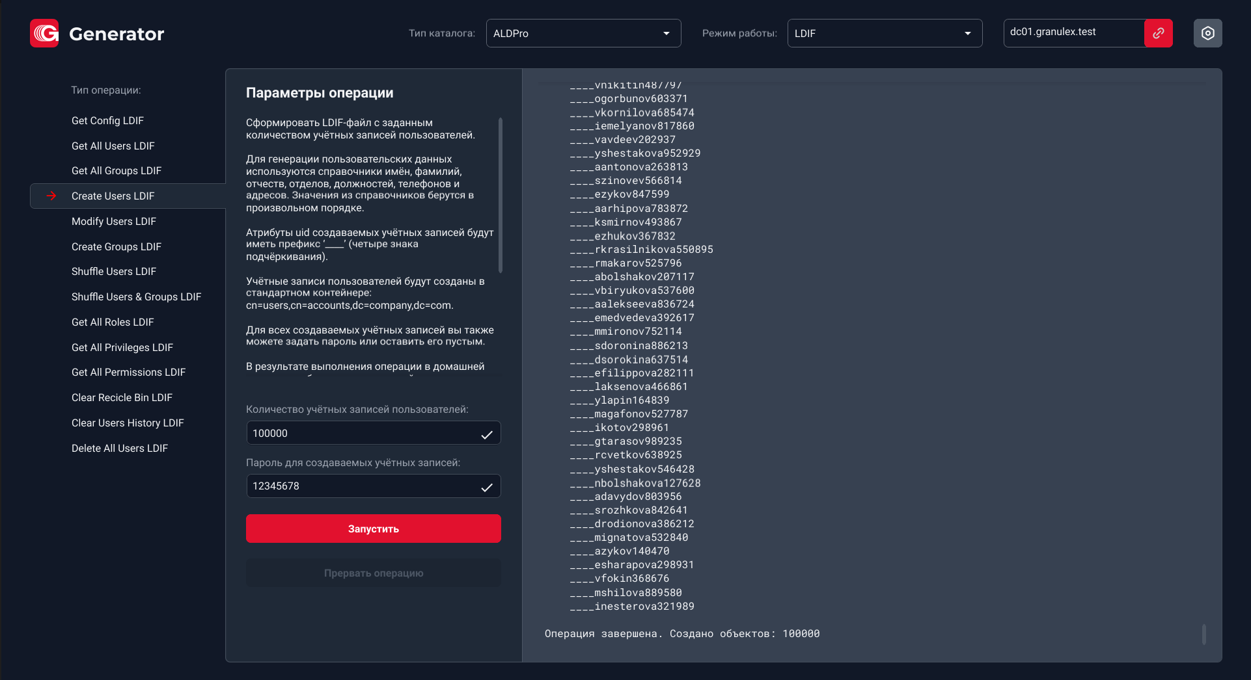Choose Shuffle Users & Groups LDIF

point(136,296)
